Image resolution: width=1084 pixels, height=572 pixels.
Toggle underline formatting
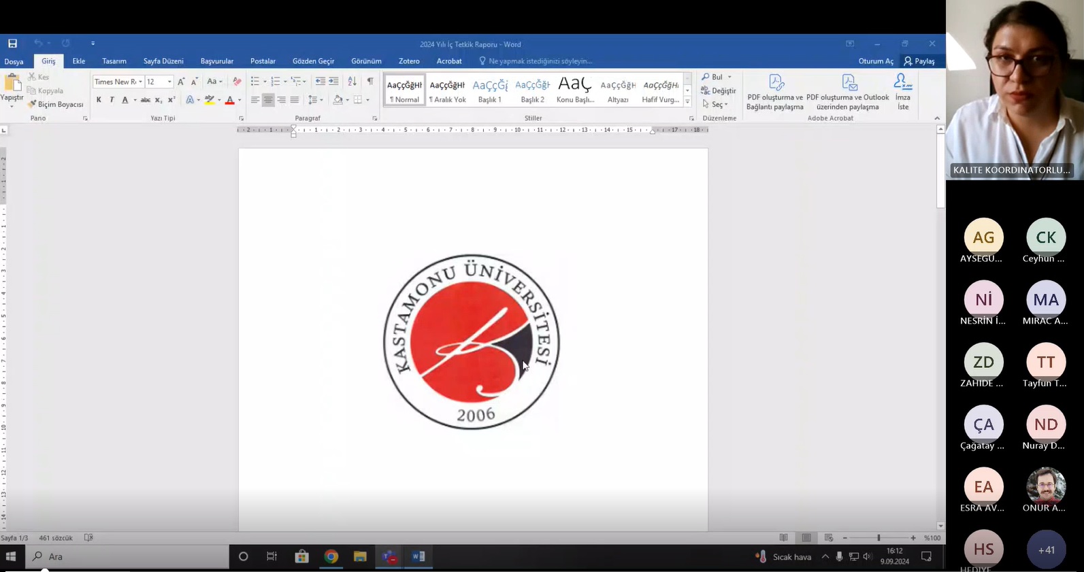click(x=125, y=100)
